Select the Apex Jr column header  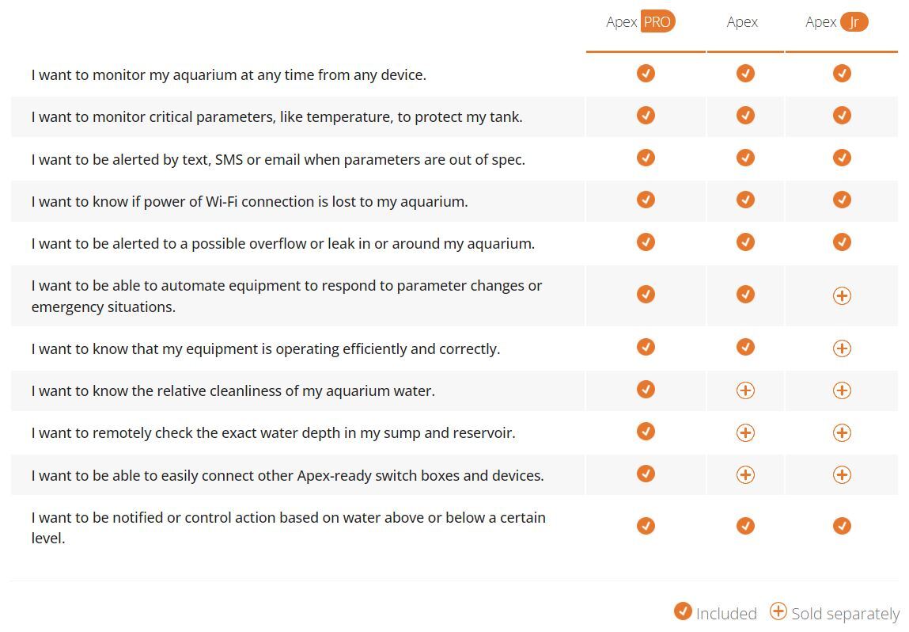point(836,22)
